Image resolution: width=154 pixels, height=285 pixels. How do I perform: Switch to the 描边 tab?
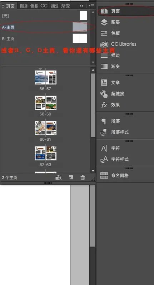click(55, 6)
